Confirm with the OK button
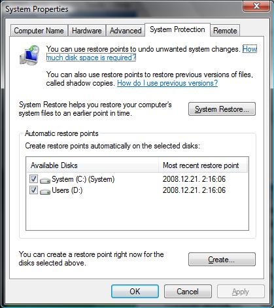Image resolution: width=274 pixels, height=308 pixels. [x=135, y=292]
